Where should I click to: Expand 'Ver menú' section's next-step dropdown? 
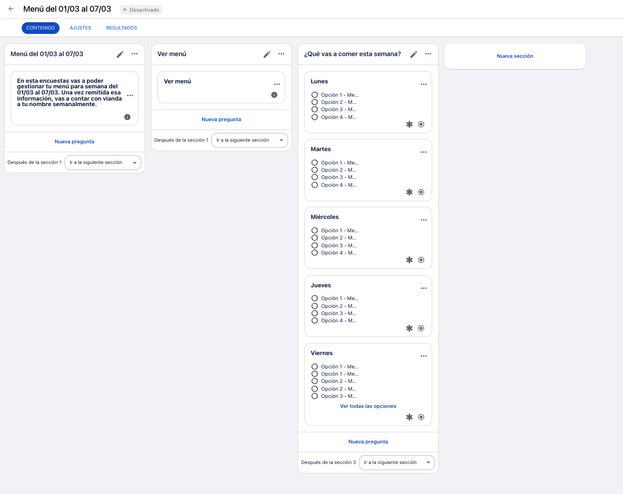(250, 140)
